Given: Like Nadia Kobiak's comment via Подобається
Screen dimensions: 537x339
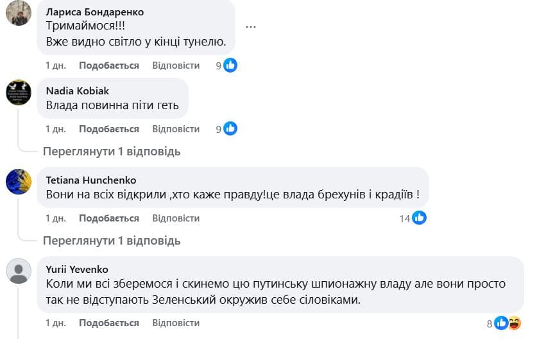Looking at the screenshot, I should 108,129.
